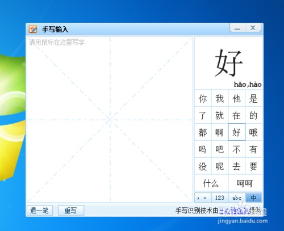The height and width of the screenshot is (231, 284).
Task: Select candidate character 啊
Action: (220, 132)
